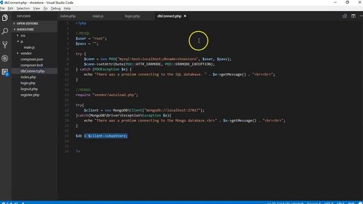This screenshot has width=363, height=204.
Task: Open the File menu
Action: pyautogui.click(x=2, y=8)
